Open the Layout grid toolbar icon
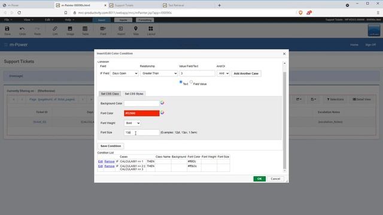This screenshot has width=383, height=215. 151,30
